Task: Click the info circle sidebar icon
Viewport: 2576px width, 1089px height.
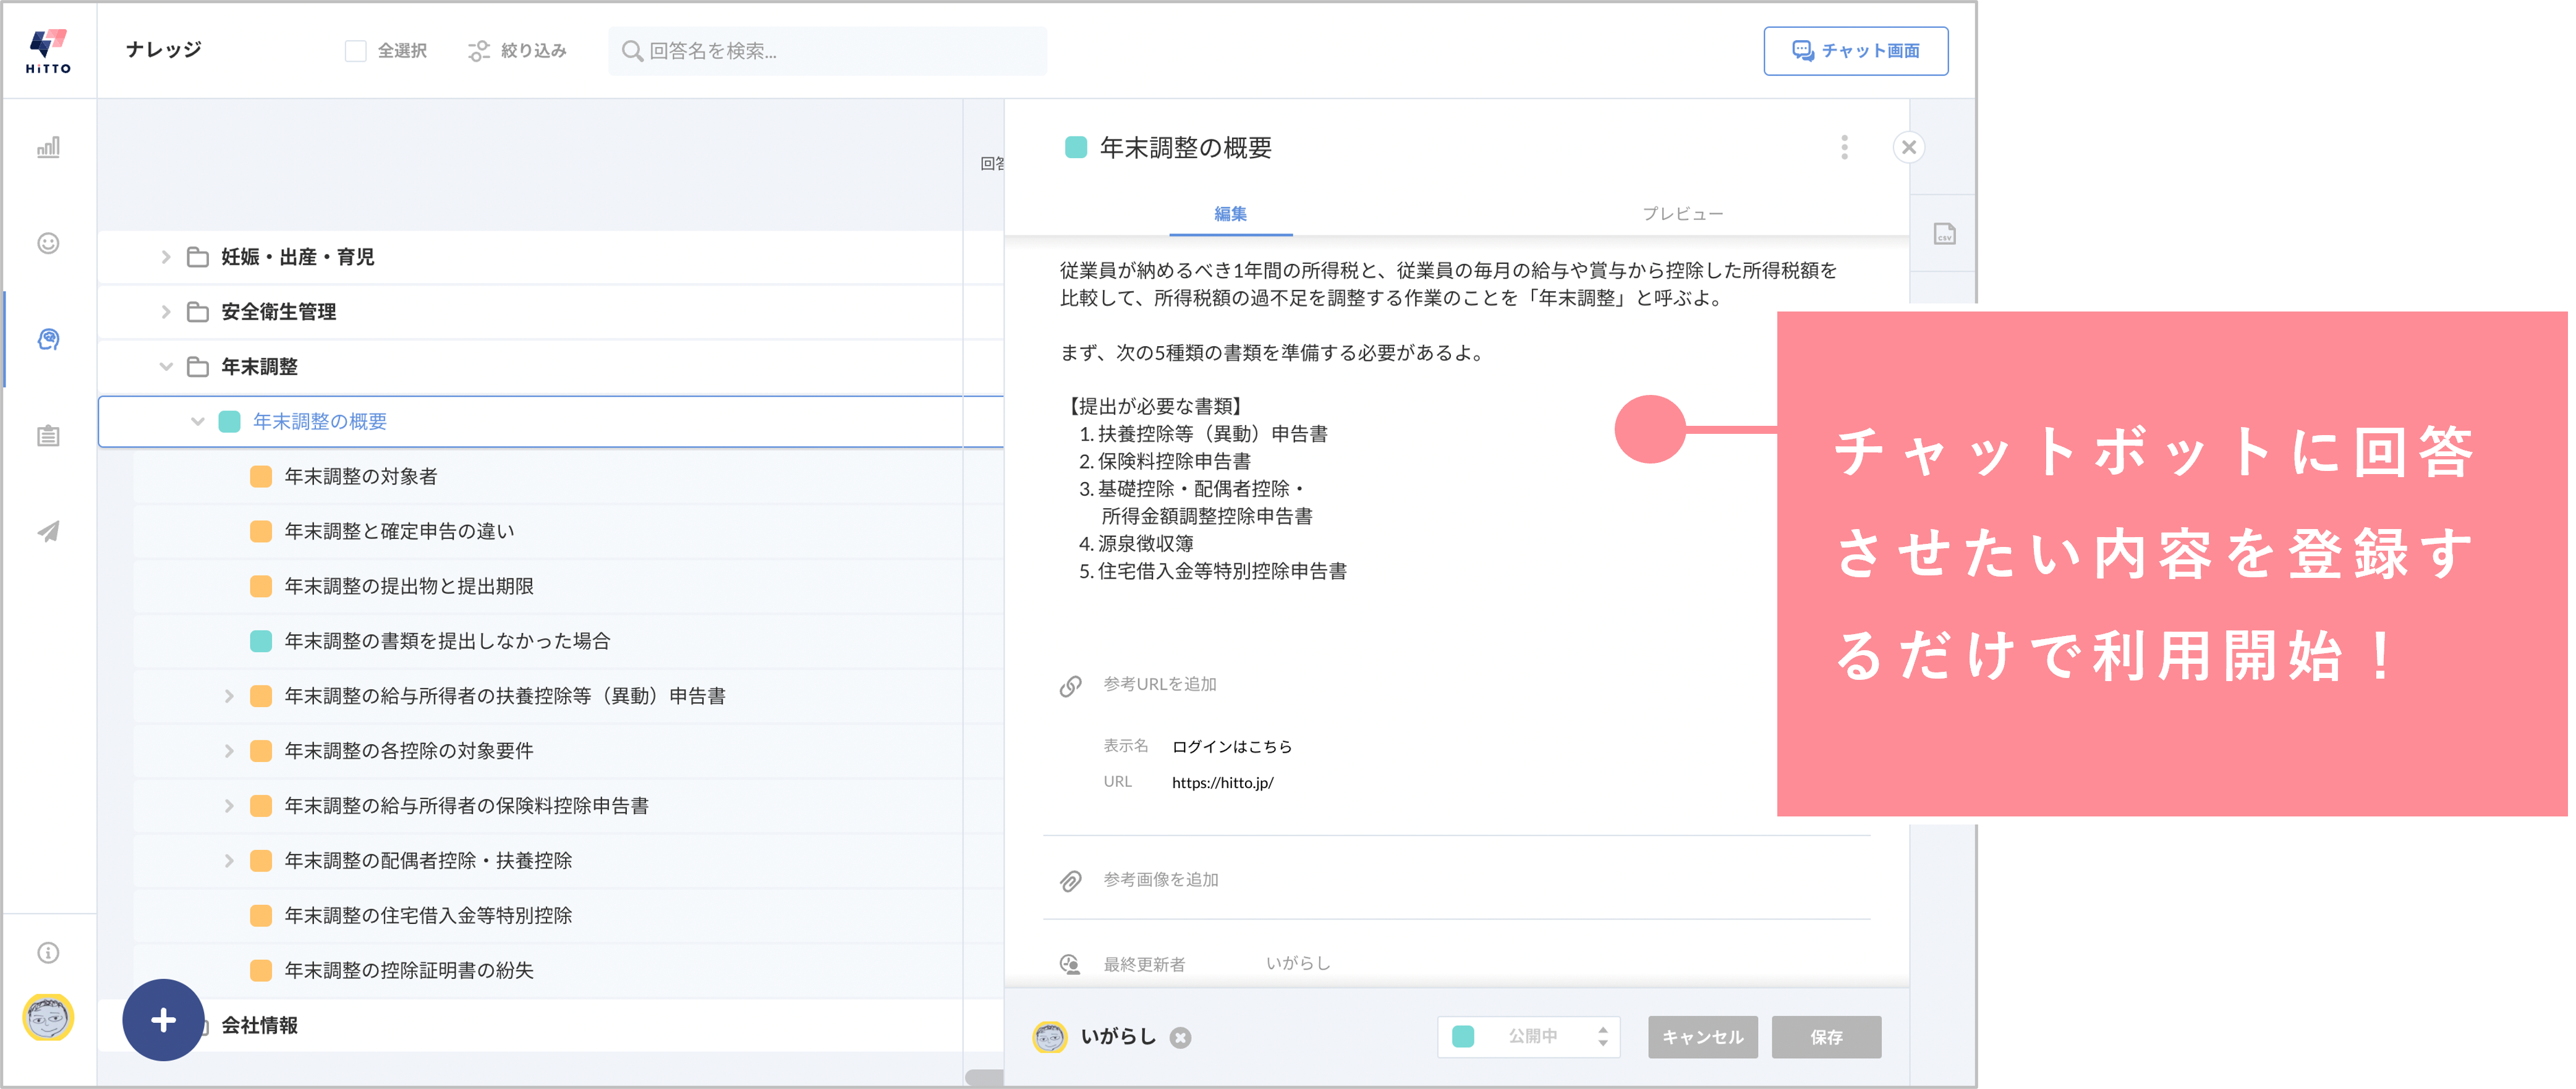Action: click(x=48, y=952)
